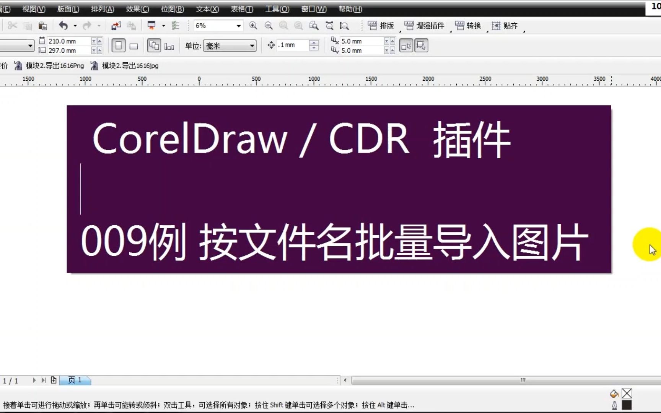Toggle apply page size to all pages

154,45
